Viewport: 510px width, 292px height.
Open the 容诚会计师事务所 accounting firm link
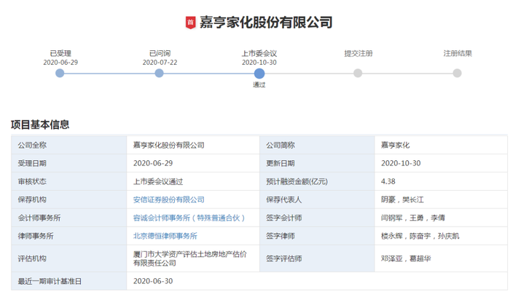pyautogui.click(x=189, y=218)
